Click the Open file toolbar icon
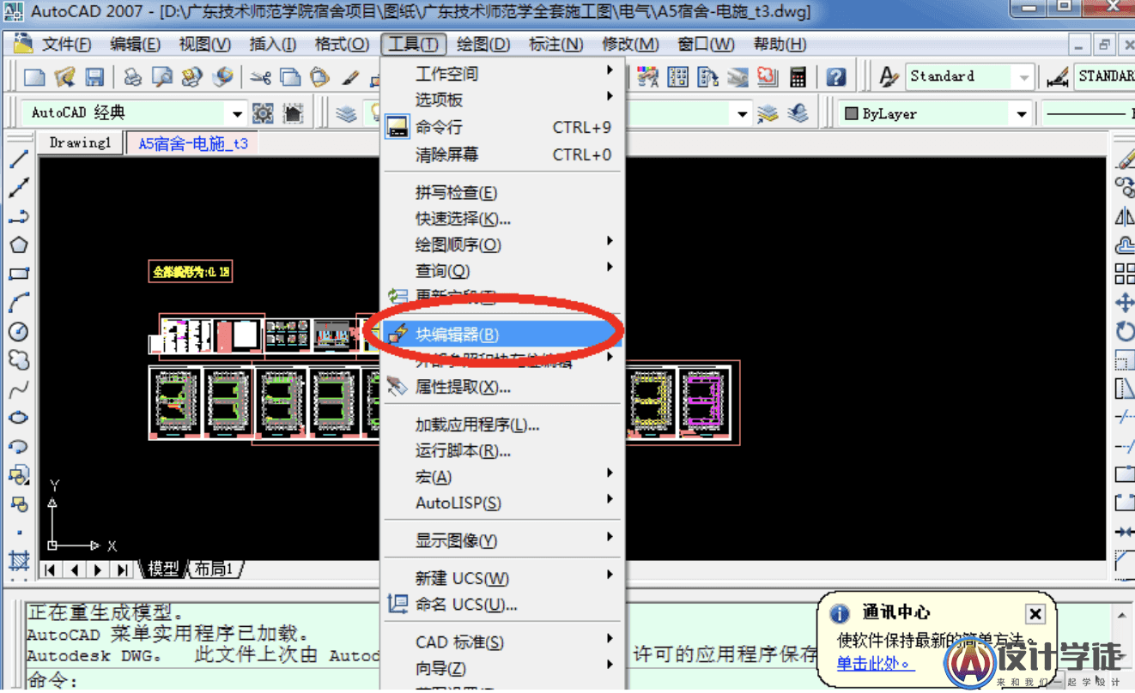This screenshot has width=1135, height=693. pos(65,77)
